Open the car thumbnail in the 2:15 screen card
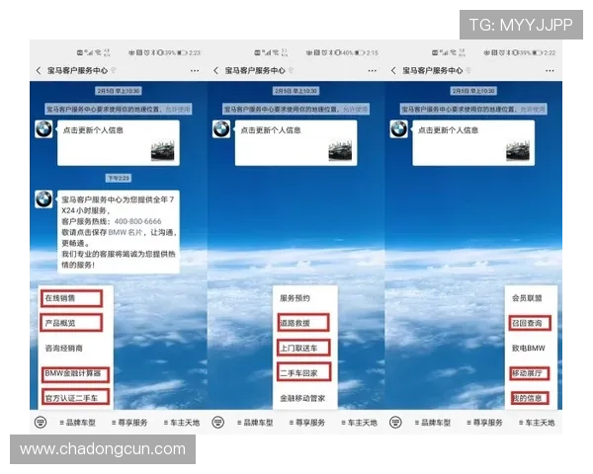Image resolution: width=593 pixels, height=474 pixels. 340,151
